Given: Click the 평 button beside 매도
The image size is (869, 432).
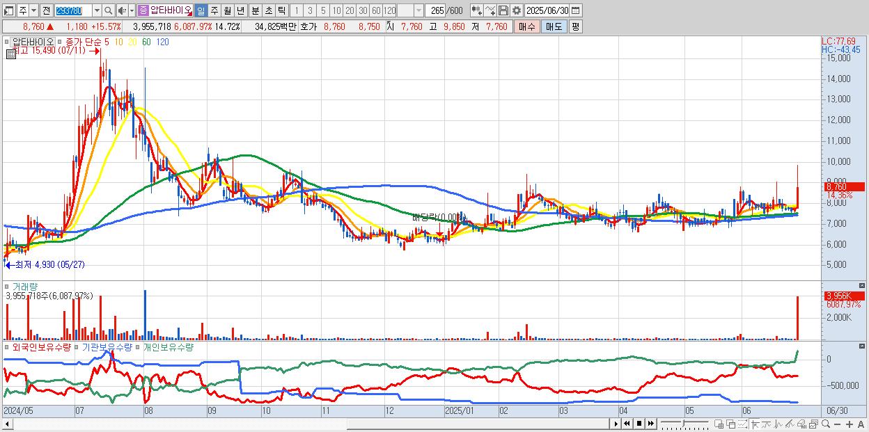Looking at the screenshot, I should coord(574,26).
